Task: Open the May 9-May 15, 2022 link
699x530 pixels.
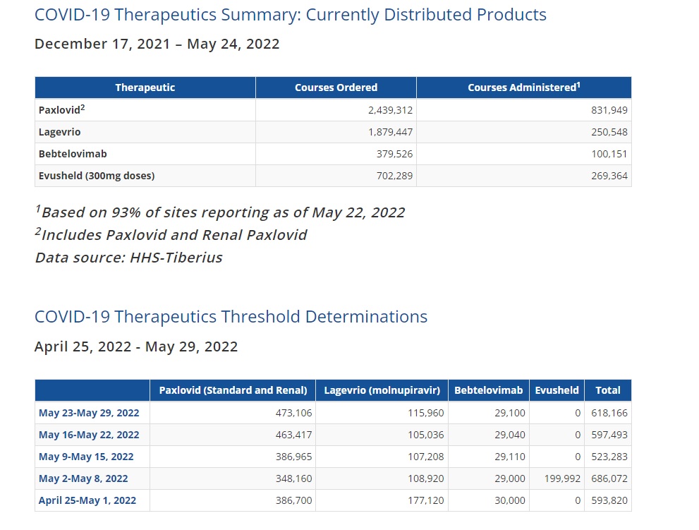Action: coord(86,457)
